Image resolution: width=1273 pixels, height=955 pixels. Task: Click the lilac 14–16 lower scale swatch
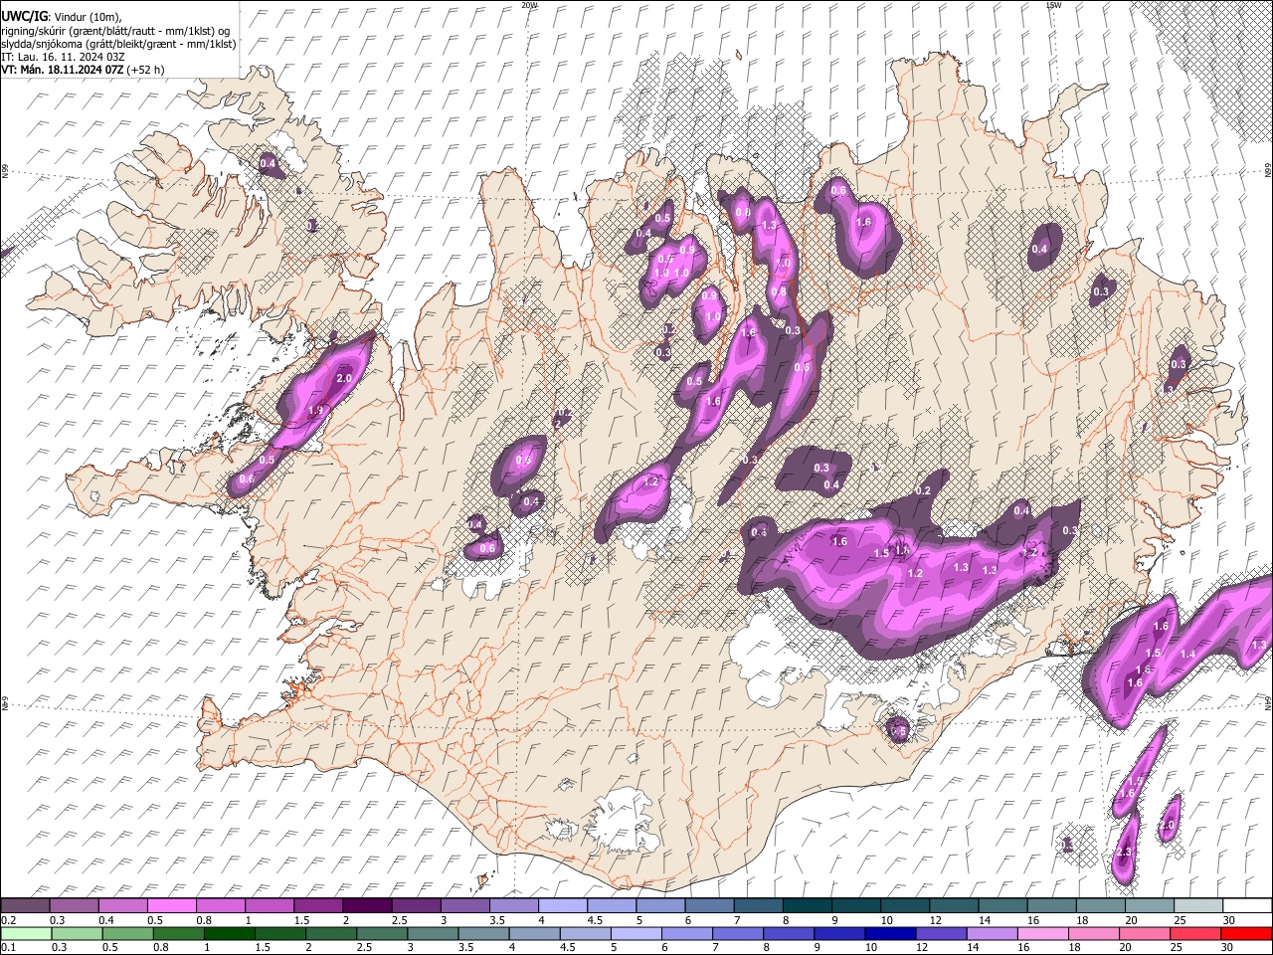click(x=993, y=933)
